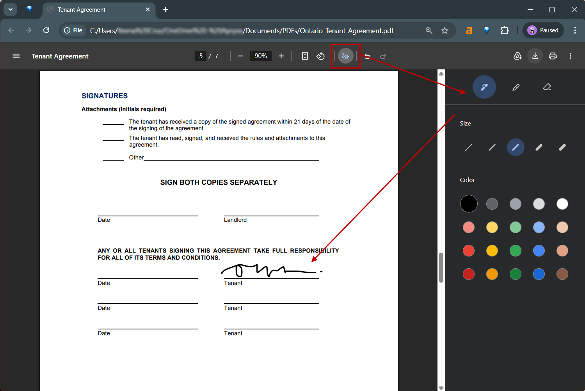Open the PDF viewer more-options menu
The height and width of the screenshot is (391, 585).
570,56
